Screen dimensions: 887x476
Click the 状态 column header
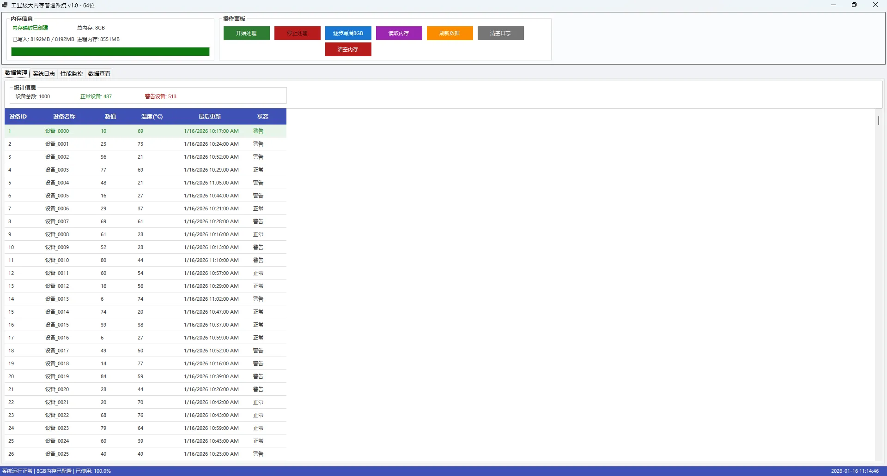click(262, 117)
